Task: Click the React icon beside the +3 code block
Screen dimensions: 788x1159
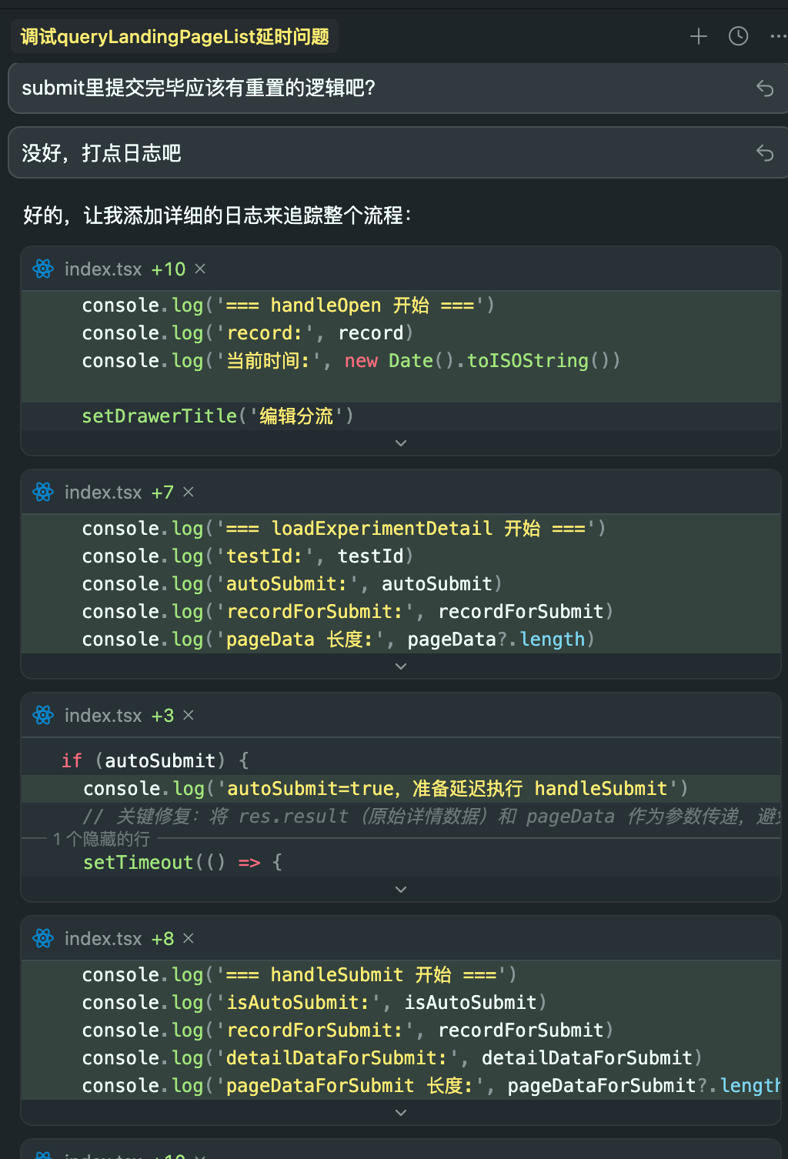Action: click(x=43, y=715)
